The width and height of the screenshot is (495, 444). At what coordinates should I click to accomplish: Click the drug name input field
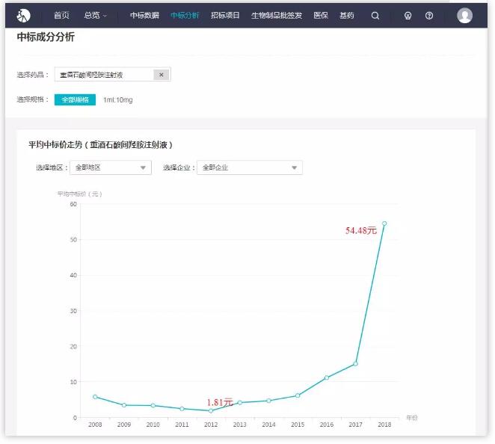(105, 75)
